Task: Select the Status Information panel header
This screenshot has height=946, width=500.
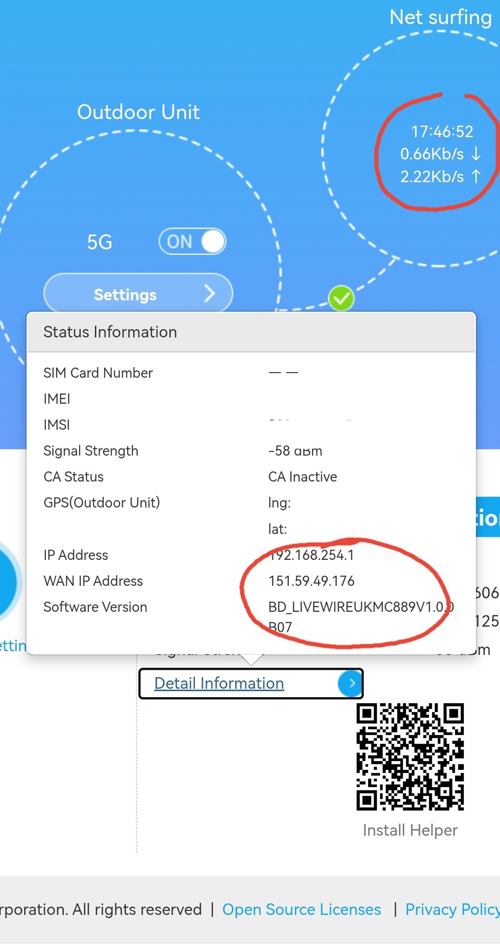Action: click(x=251, y=332)
